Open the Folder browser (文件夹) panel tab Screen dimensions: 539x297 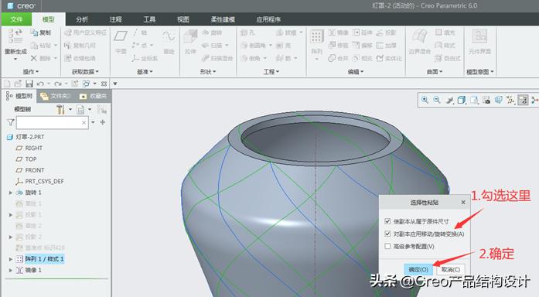click(x=56, y=96)
